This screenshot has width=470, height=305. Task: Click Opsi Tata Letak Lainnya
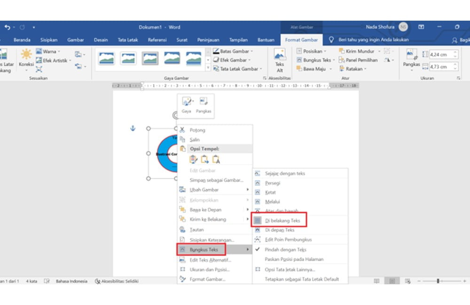pos(290,269)
